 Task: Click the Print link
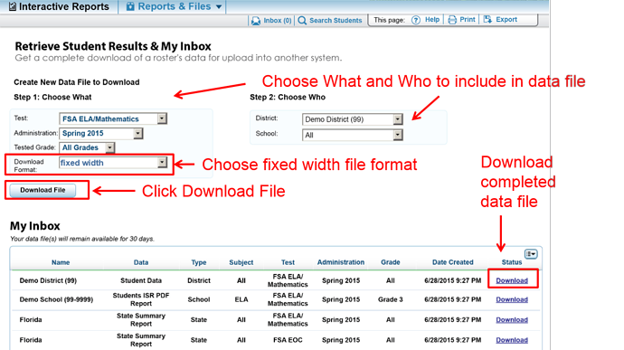(x=468, y=20)
